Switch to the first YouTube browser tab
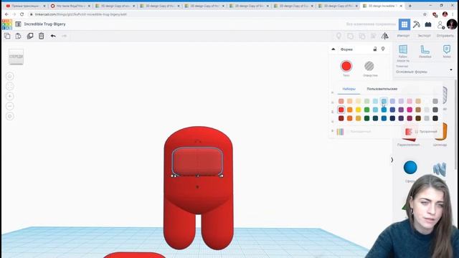 pos(26,6)
